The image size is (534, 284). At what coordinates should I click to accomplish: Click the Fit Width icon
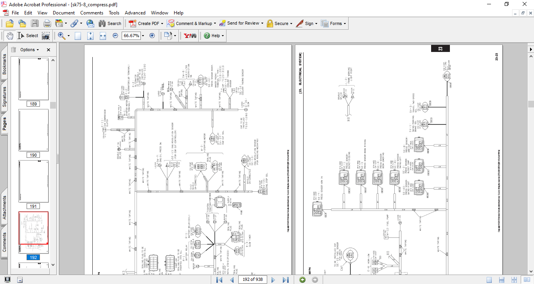[x=103, y=36]
